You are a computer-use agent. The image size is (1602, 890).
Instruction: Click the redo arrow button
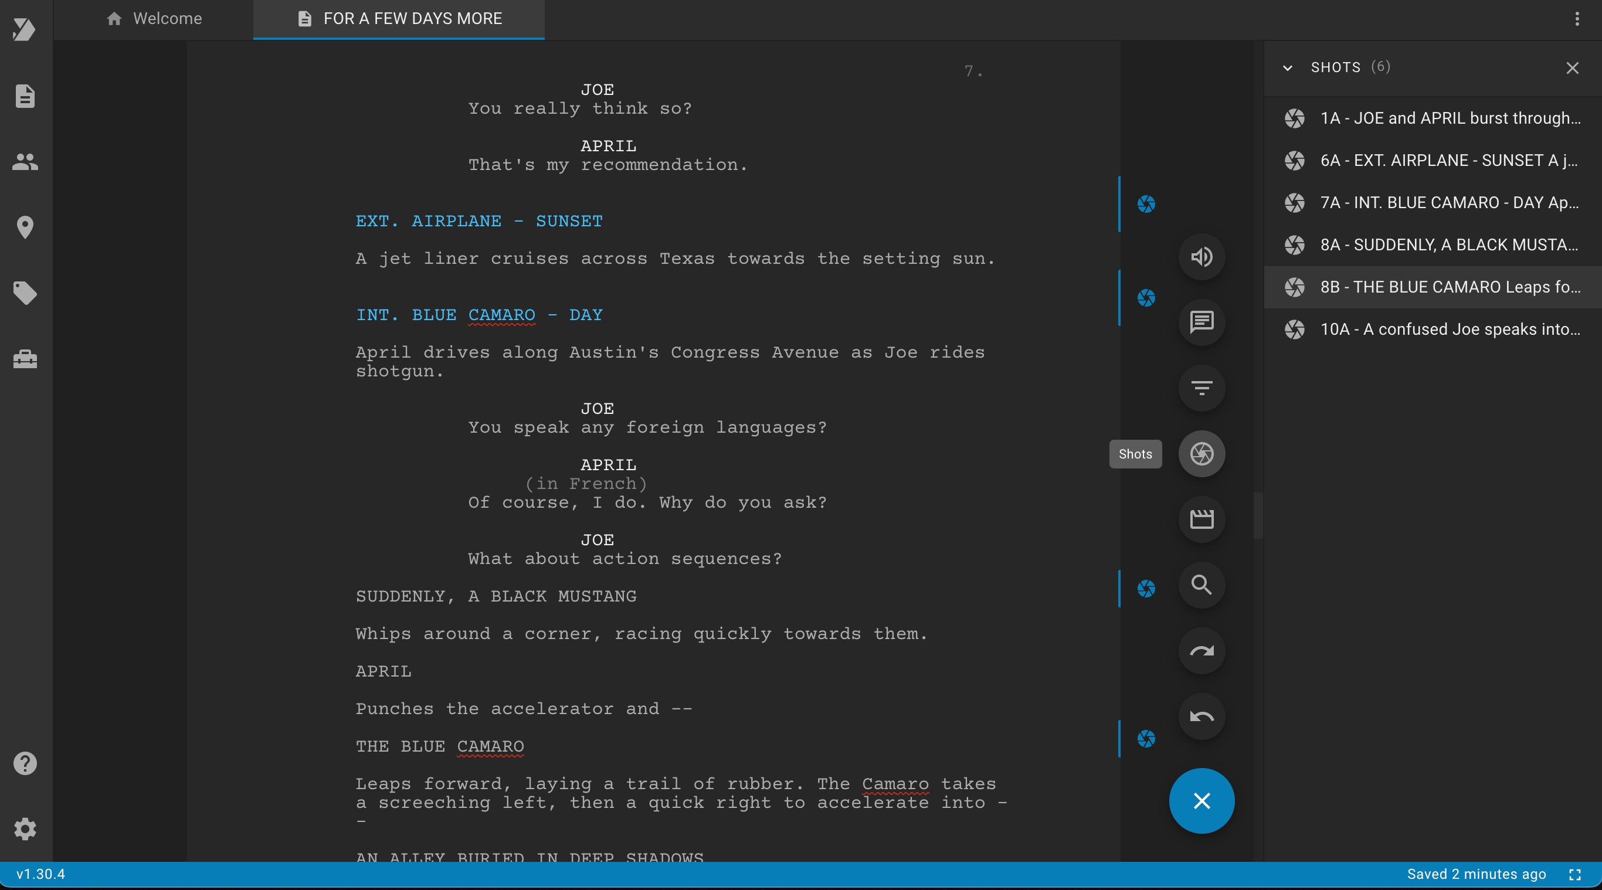click(1201, 651)
